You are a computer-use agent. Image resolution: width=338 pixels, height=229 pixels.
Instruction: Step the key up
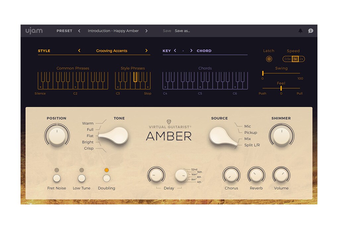191,50
